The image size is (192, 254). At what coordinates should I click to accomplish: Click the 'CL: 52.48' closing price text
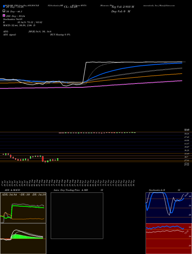71,7
